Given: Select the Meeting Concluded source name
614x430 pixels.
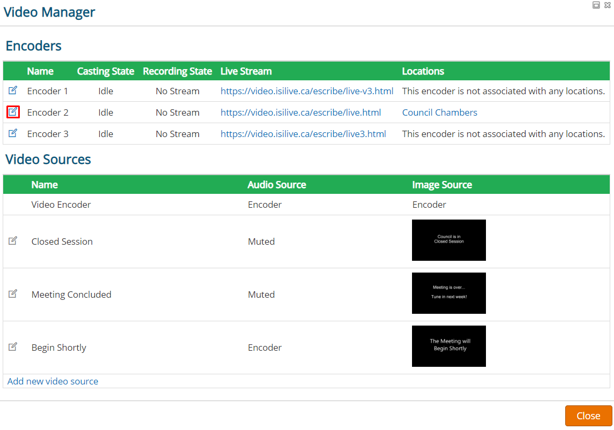Looking at the screenshot, I should tap(71, 295).
